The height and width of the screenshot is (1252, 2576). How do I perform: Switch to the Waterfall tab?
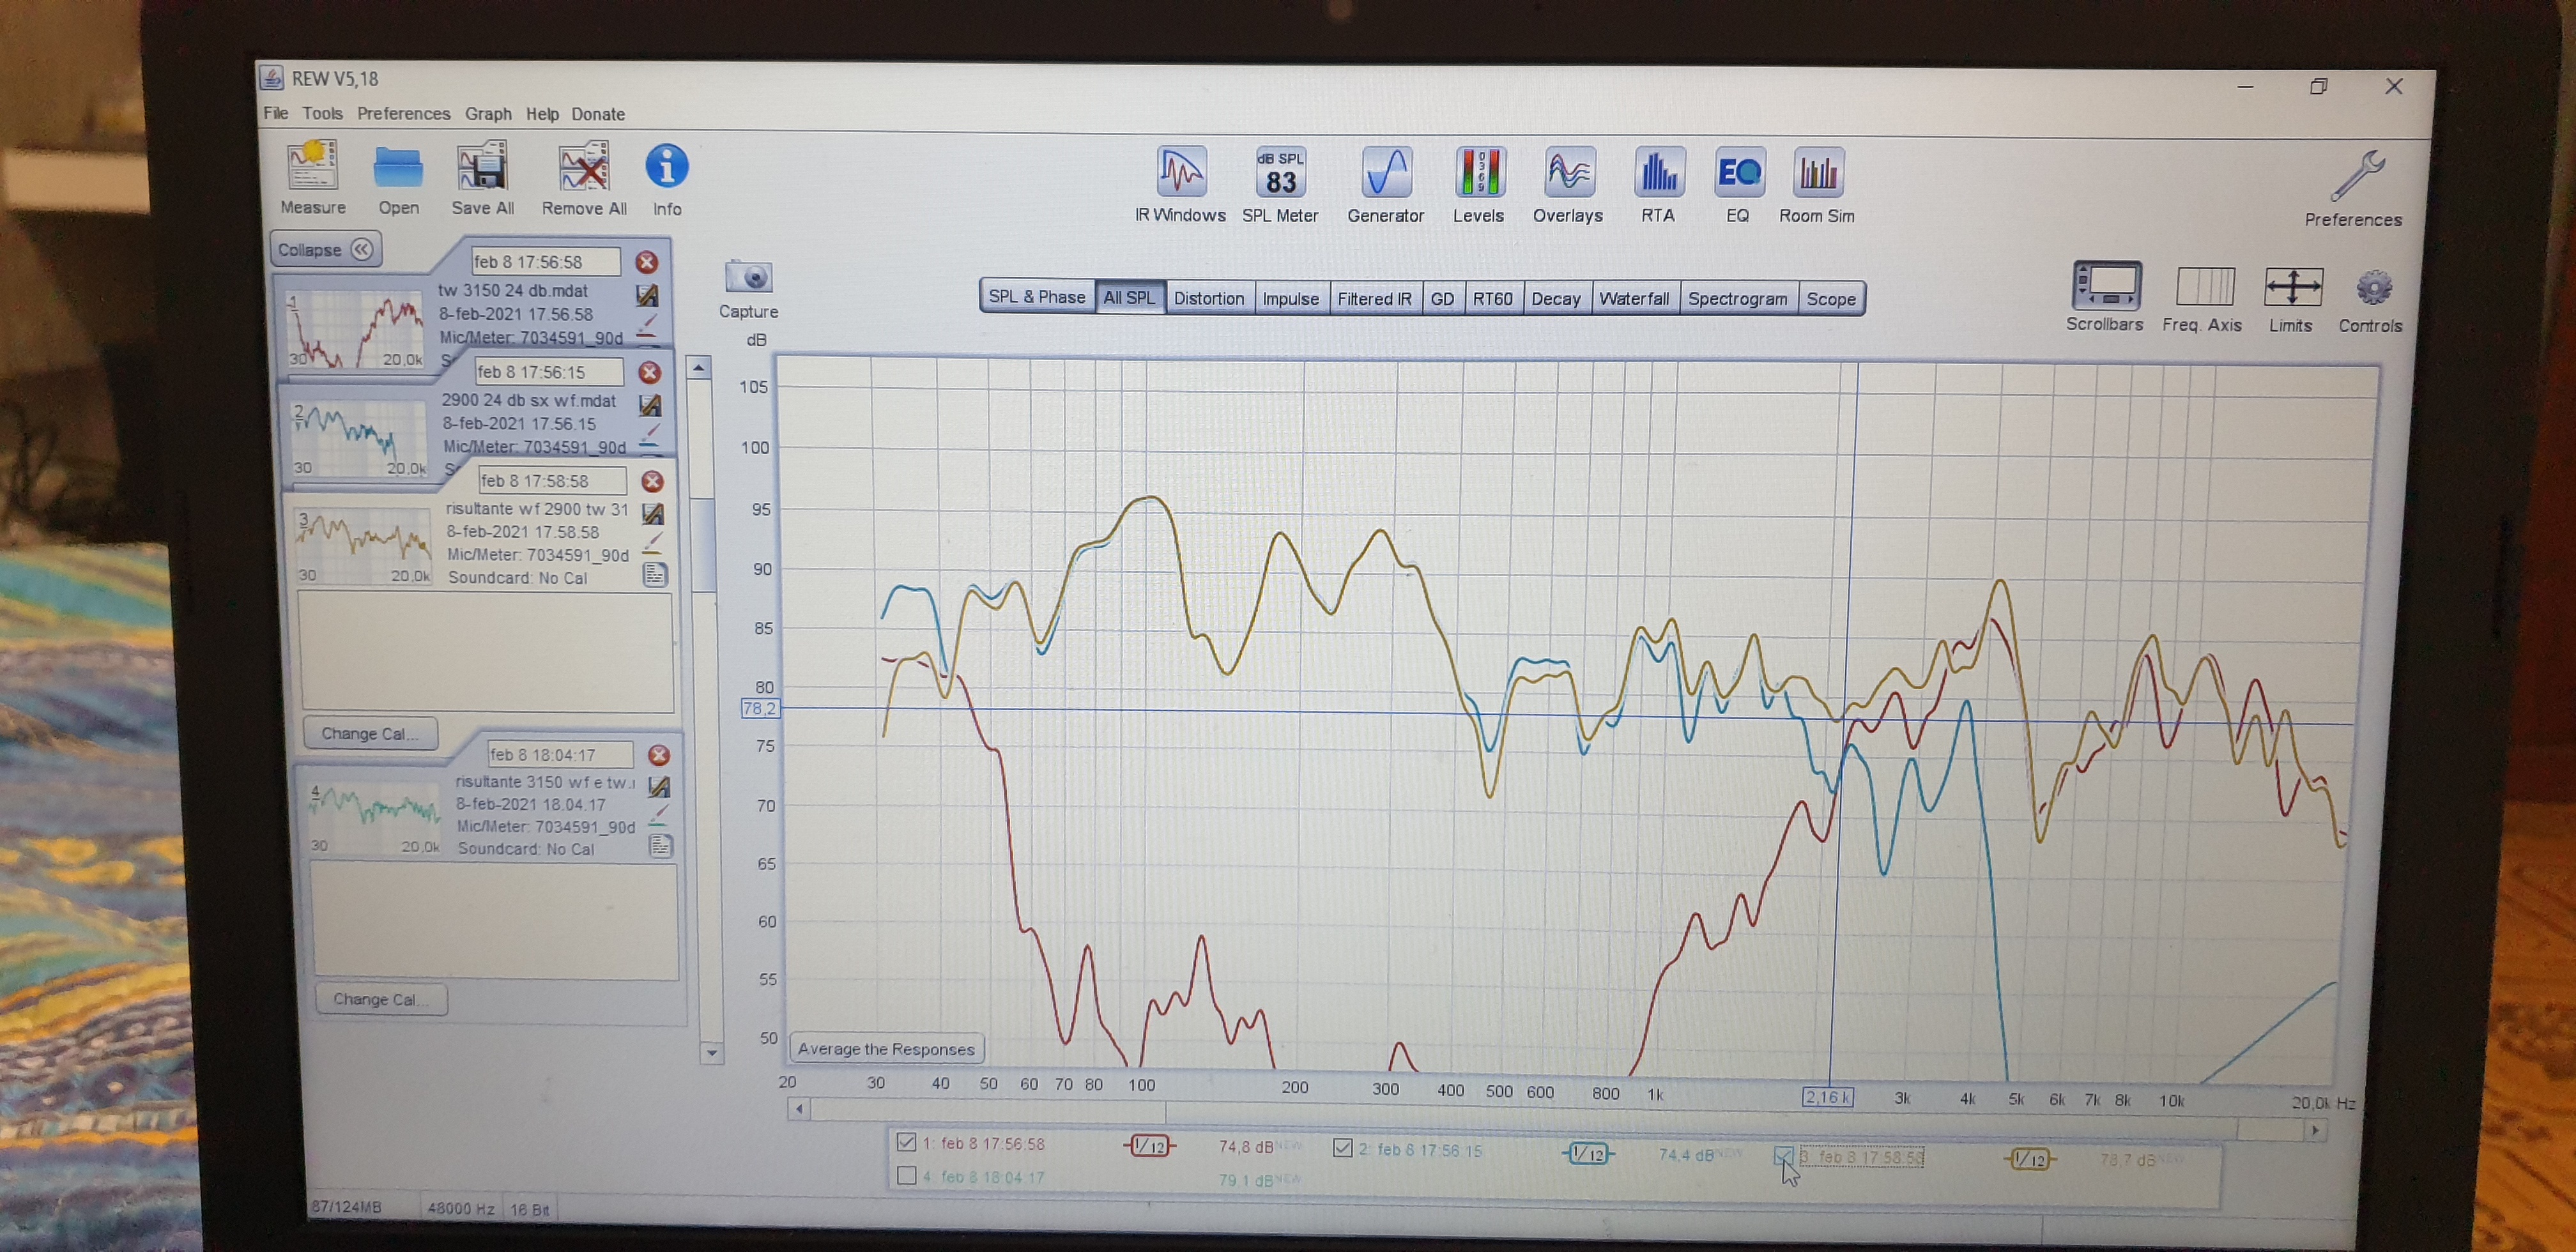[1633, 298]
